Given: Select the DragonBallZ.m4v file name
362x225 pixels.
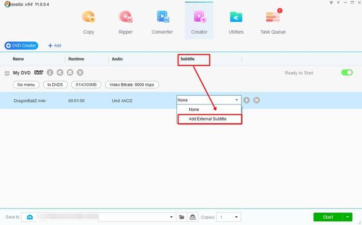Looking at the screenshot, I should [x=29, y=101].
